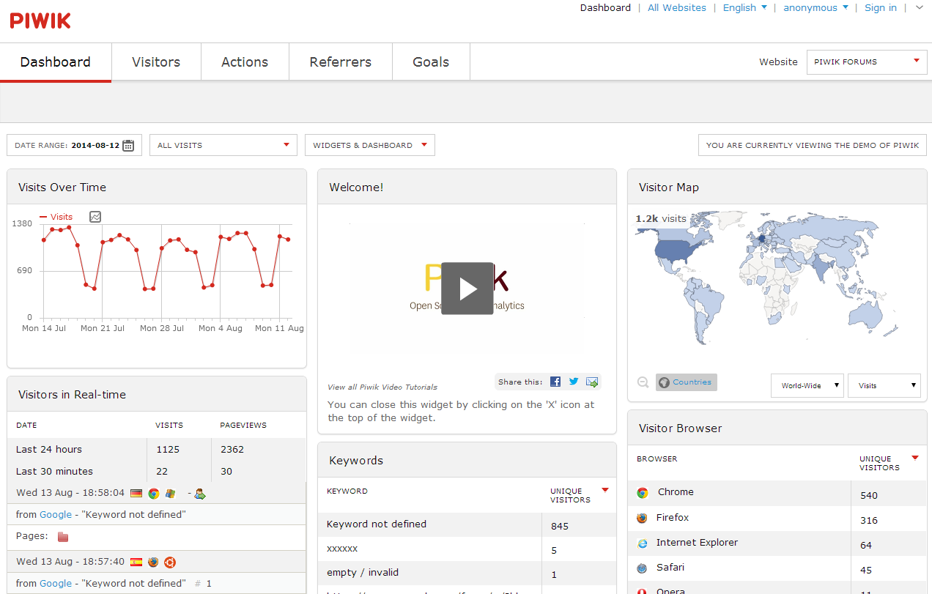Click the German flag icon
This screenshot has height=594, width=932.
pos(136,494)
